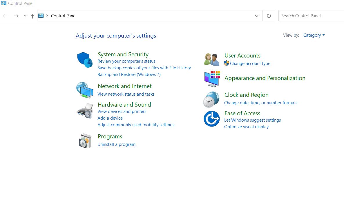Click the Ease of Access blue circle icon

[x=212, y=119]
